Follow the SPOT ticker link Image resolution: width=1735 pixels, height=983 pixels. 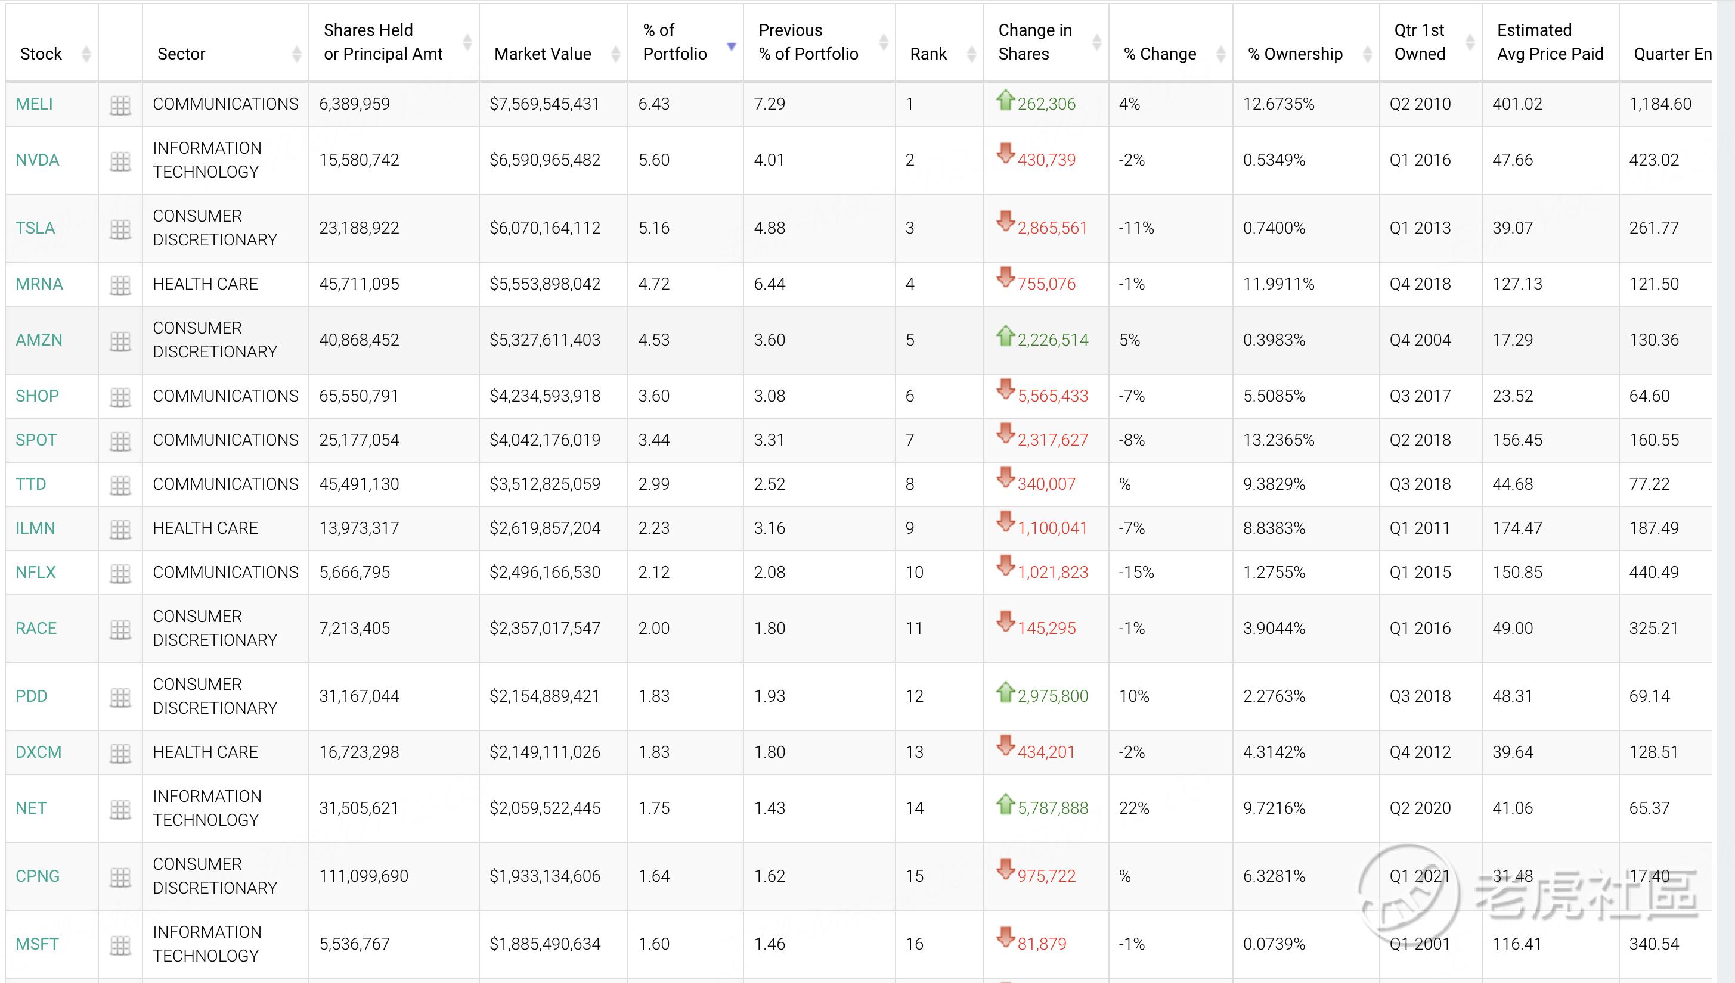click(36, 440)
